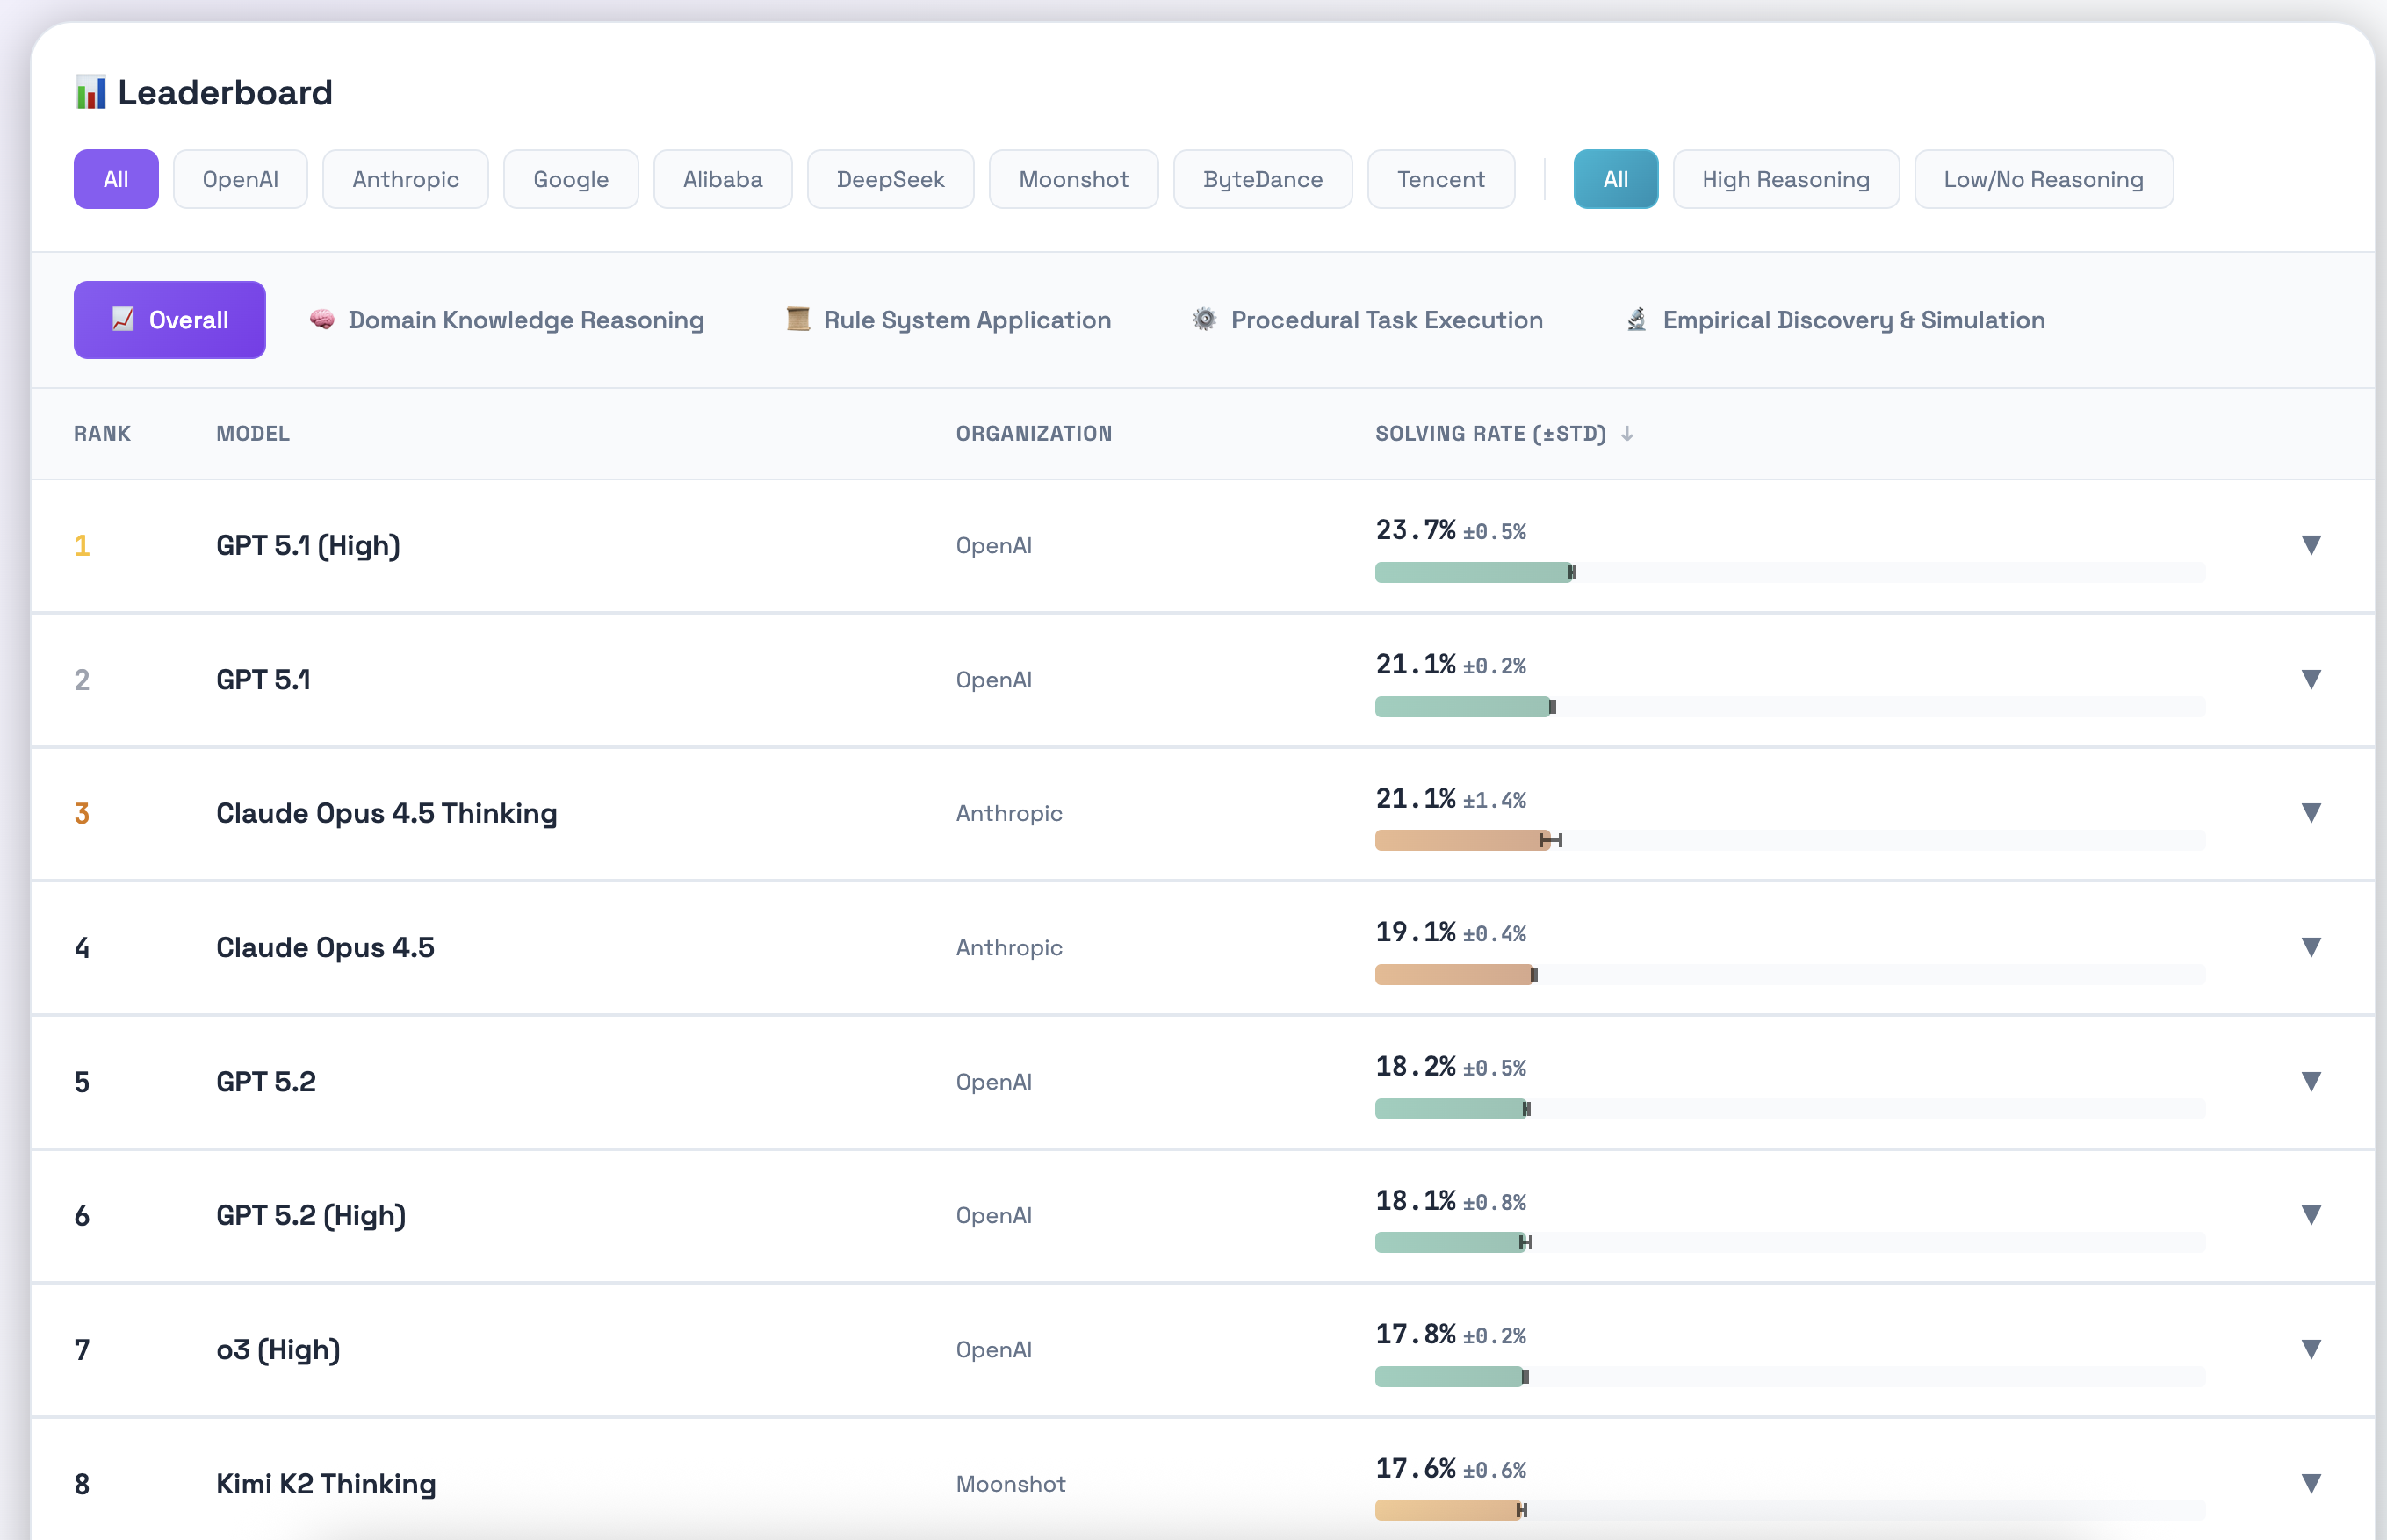Filter leaderboard by Anthropic
Viewport: 2387px width, 1540px height.
click(405, 180)
